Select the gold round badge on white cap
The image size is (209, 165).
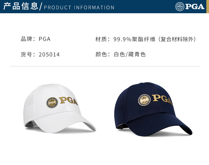click(x=52, y=102)
